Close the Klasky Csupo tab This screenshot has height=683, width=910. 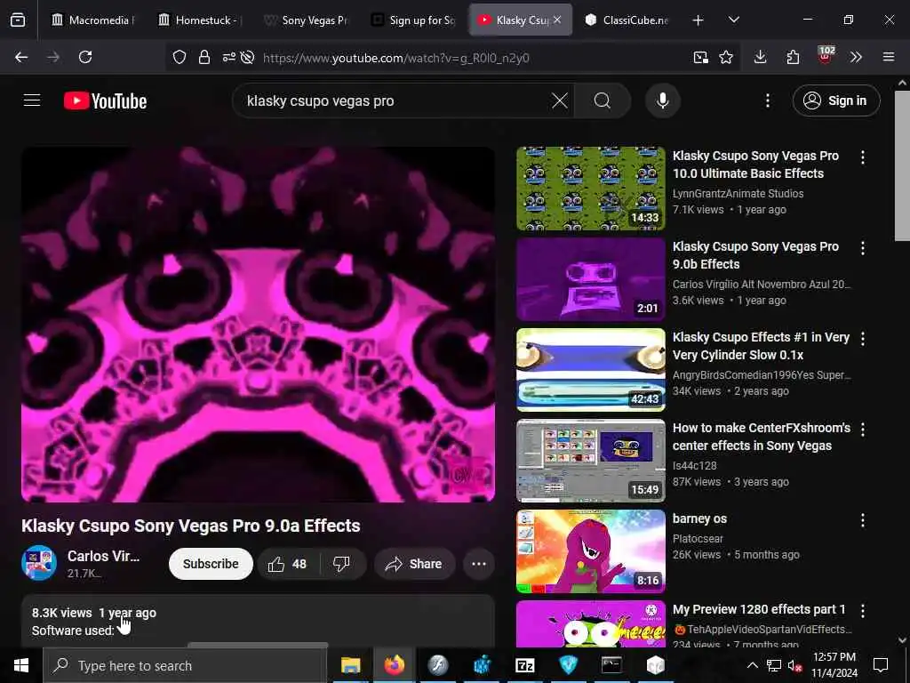tap(557, 20)
